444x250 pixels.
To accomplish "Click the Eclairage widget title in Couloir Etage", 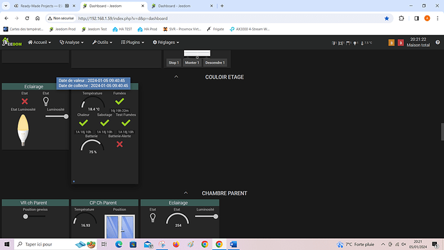I will coord(33,86).
